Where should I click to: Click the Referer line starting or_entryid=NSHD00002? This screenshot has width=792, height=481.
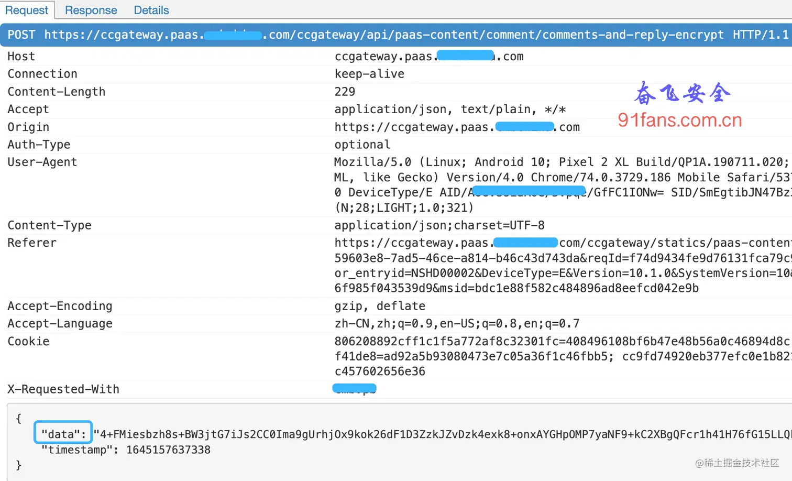pos(563,273)
